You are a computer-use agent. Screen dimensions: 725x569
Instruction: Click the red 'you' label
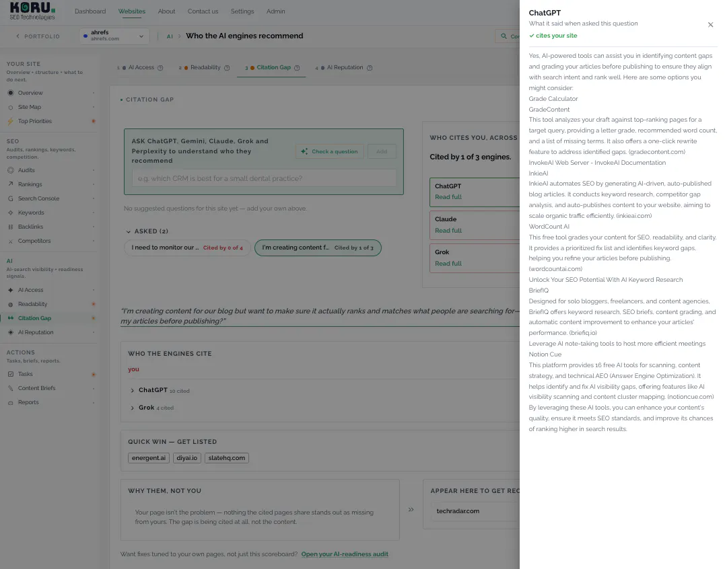pos(134,369)
